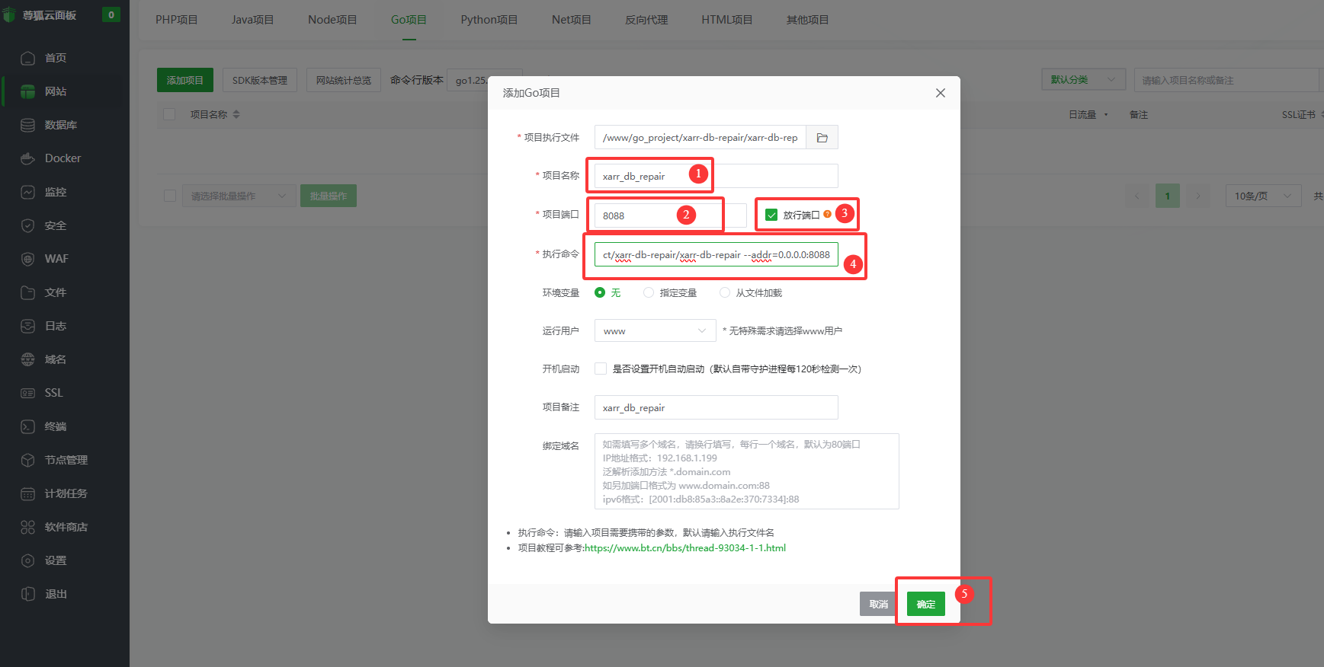Open the SSL certificate icon
The height and width of the screenshot is (667, 1324).
[x=28, y=393]
